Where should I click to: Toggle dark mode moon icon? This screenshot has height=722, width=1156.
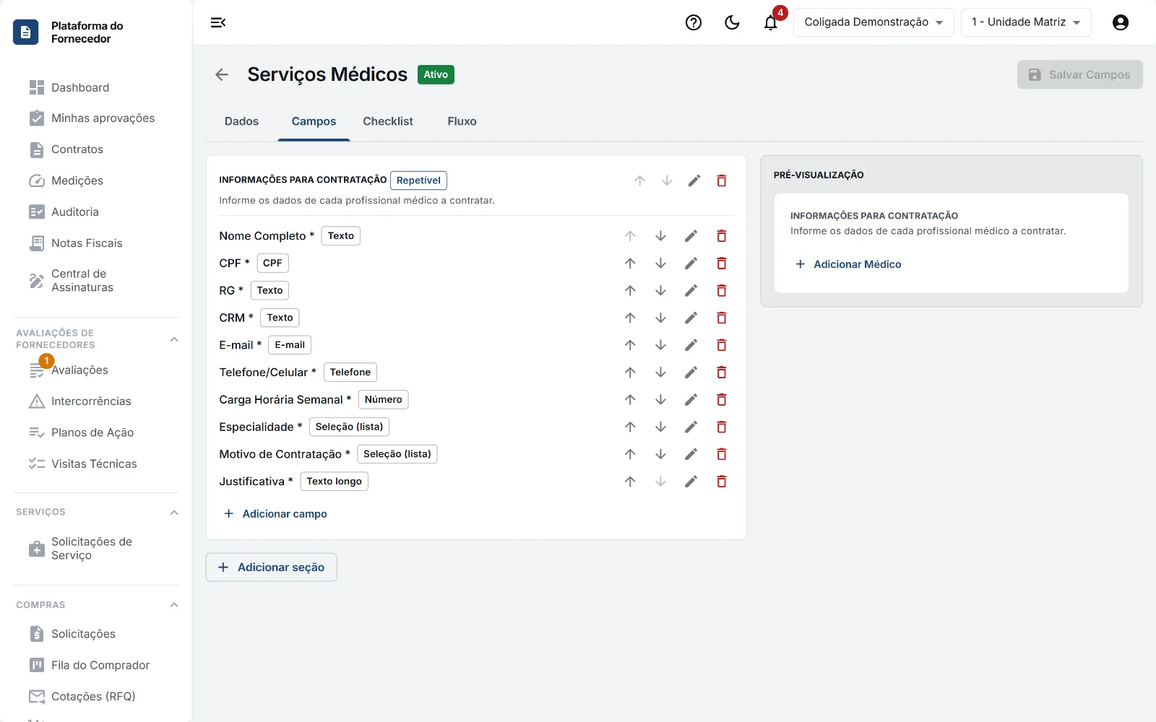[732, 22]
